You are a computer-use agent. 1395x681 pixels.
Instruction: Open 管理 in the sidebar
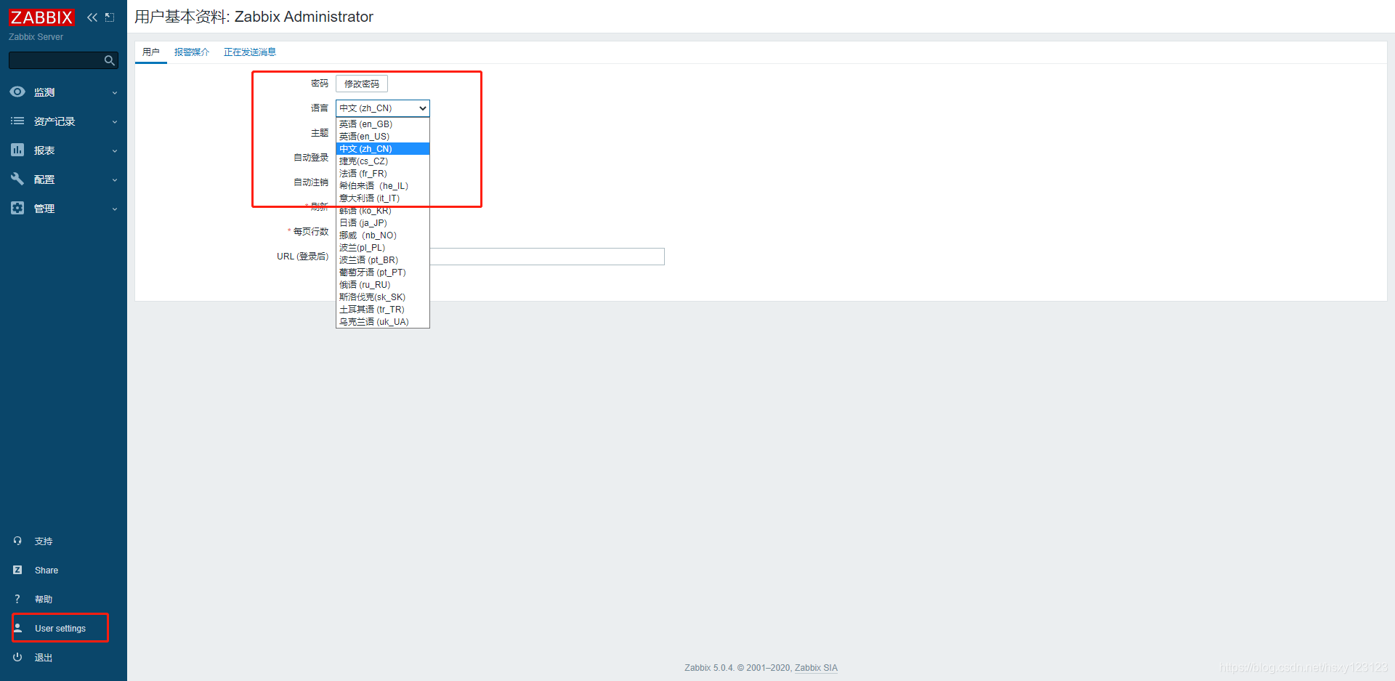pos(44,209)
